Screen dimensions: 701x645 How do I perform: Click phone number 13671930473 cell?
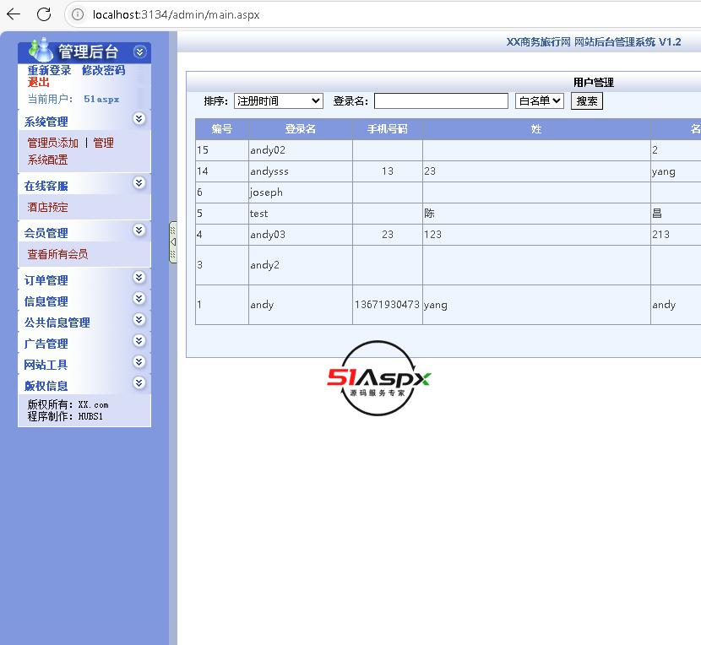point(387,305)
